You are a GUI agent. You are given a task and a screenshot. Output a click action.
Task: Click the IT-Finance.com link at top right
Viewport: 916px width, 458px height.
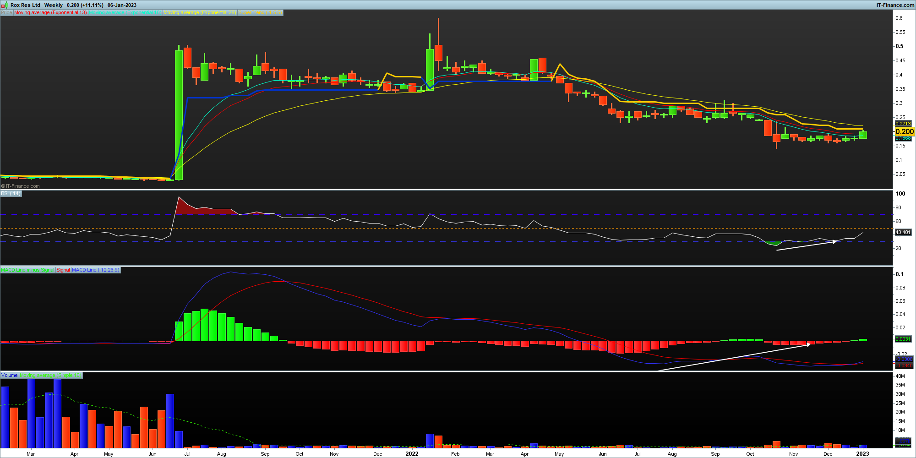[x=895, y=5]
